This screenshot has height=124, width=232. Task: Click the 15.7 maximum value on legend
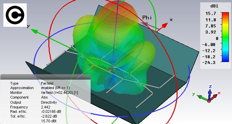pyautogui.click(x=211, y=14)
